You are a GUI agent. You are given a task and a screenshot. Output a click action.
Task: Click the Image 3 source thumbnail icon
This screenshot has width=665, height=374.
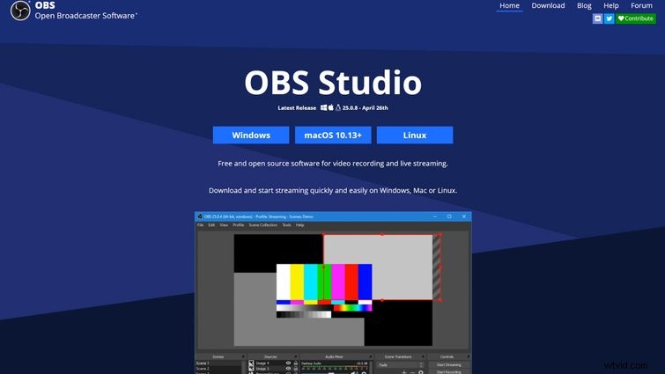coord(251,369)
